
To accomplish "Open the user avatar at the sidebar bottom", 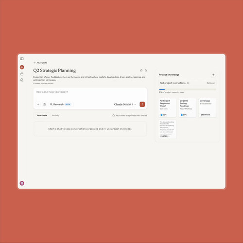I will point(22,183).
